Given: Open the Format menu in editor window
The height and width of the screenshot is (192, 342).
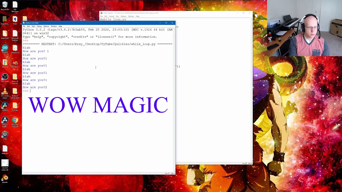Looking at the screenshot, I should point(111,16).
